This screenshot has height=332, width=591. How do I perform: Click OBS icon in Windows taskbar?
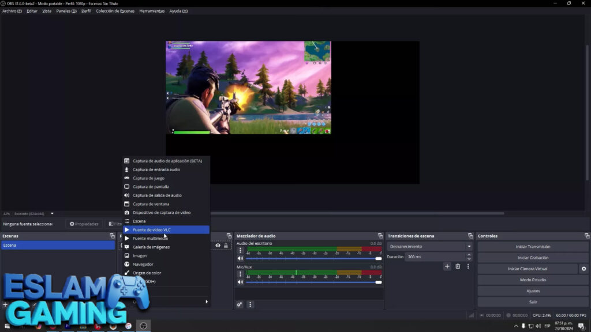(143, 326)
